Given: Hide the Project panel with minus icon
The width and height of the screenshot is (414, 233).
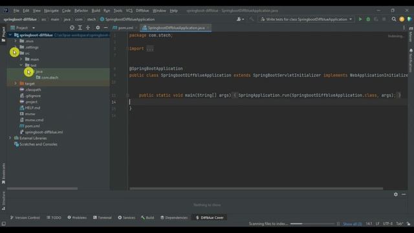Looking at the screenshot, I should 105,28.
